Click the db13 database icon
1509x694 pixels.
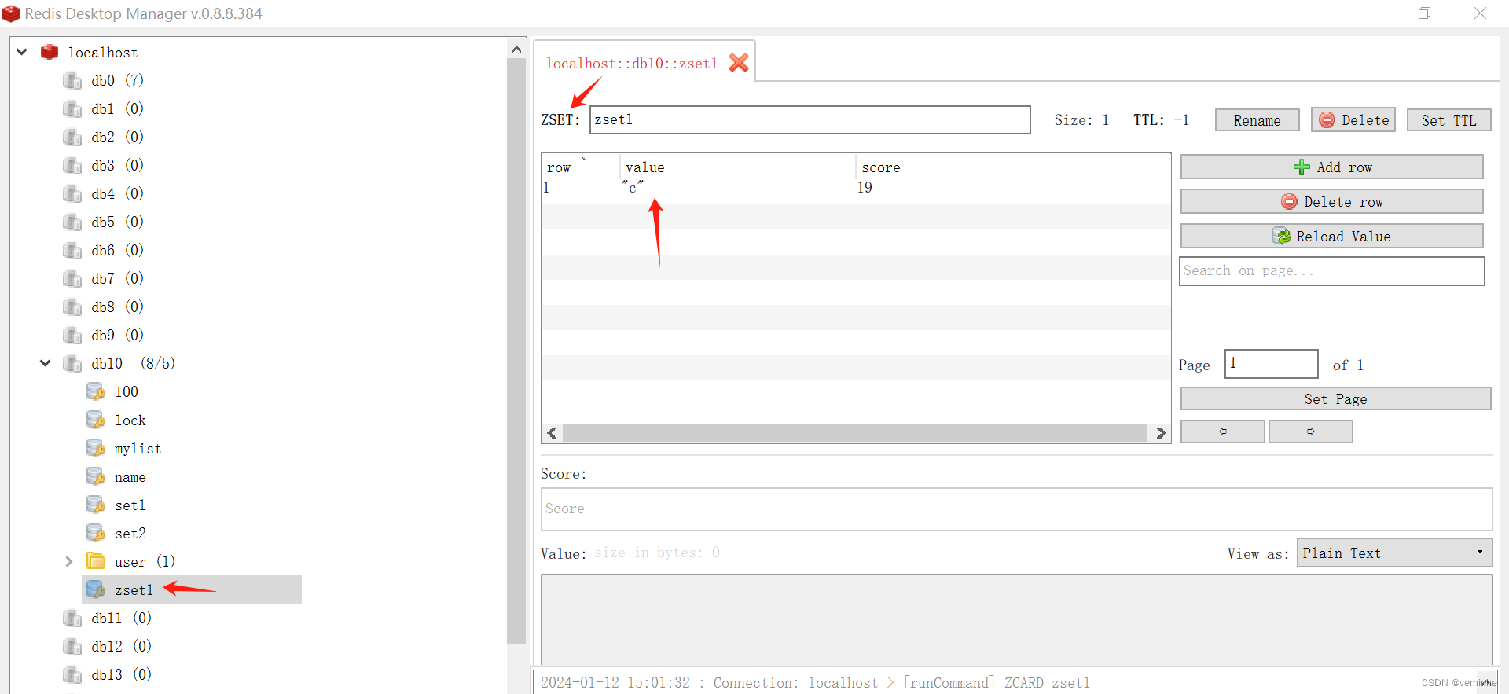(x=72, y=674)
